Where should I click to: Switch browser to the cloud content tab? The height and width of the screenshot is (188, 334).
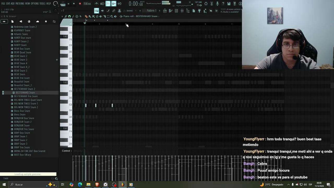[37, 21]
